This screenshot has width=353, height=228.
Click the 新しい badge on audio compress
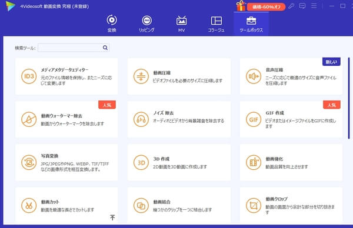click(x=331, y=62)
